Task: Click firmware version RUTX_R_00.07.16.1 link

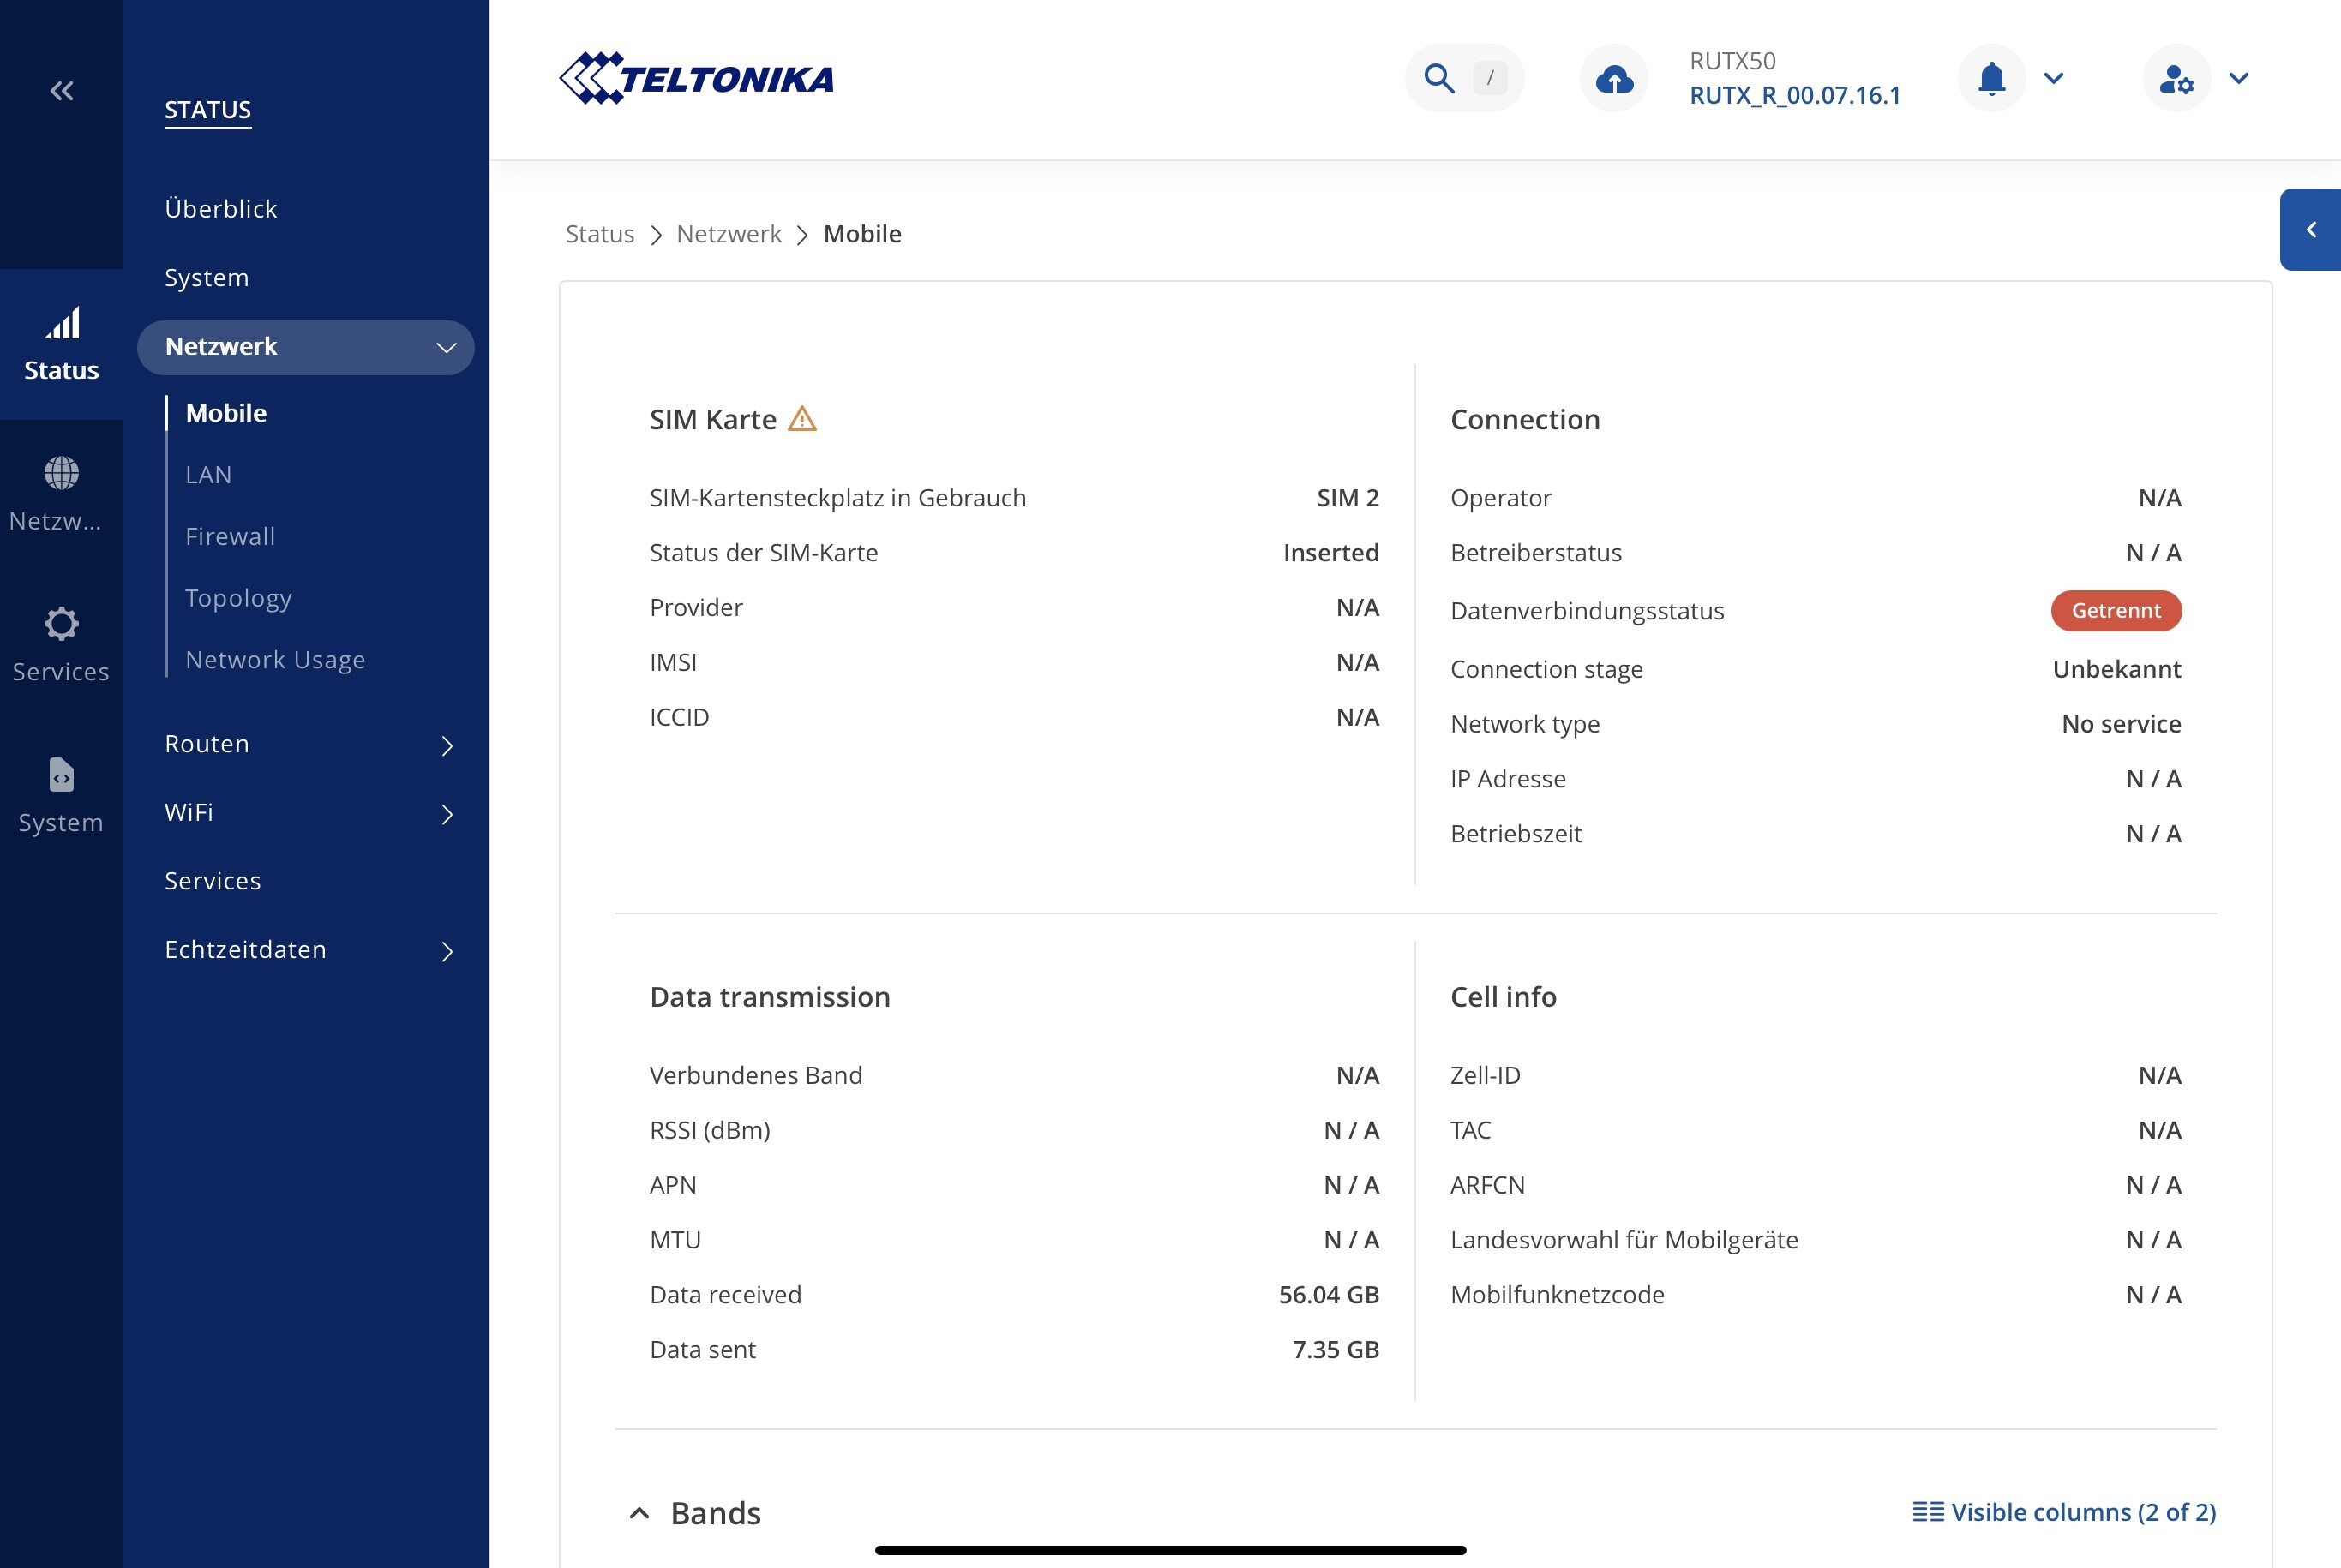Action: coord(1795,96)
